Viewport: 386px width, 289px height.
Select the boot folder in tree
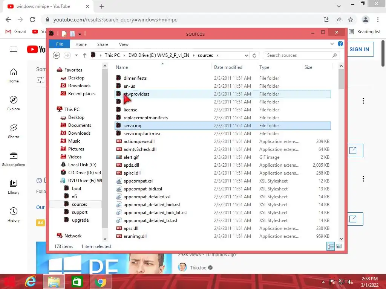tap(77, 189)
